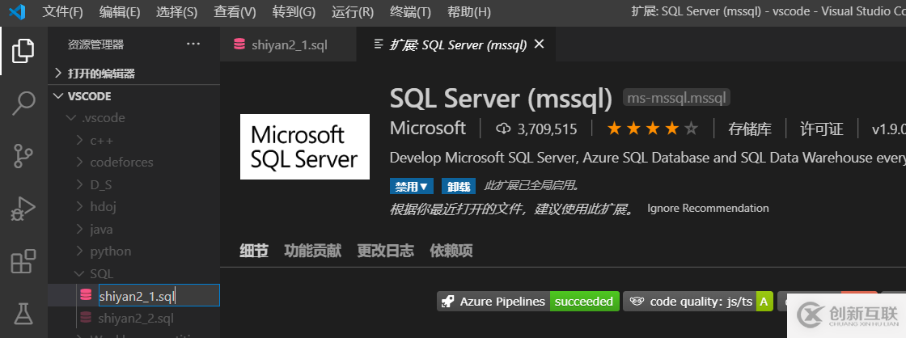
Task: Open the 运行(R) menu
Action: (x=353, y=12)
